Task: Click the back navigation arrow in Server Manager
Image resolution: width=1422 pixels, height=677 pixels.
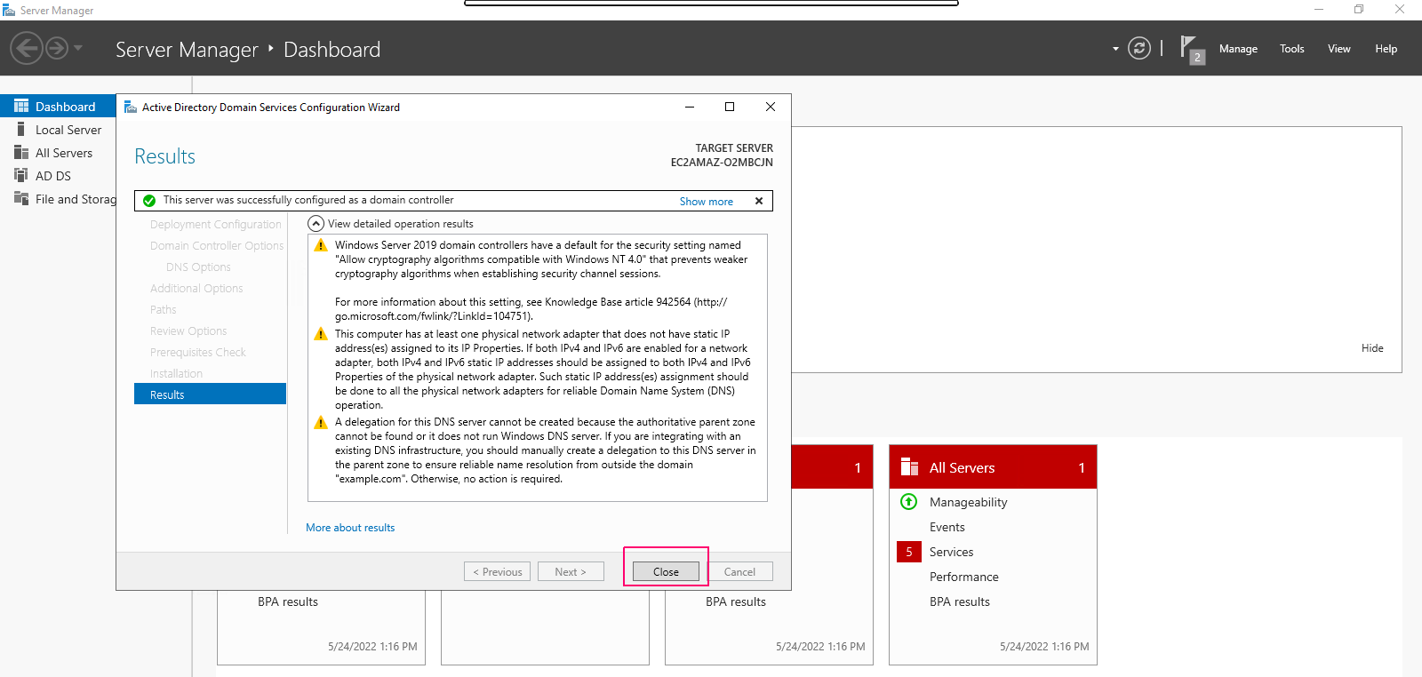Action: 27,48
